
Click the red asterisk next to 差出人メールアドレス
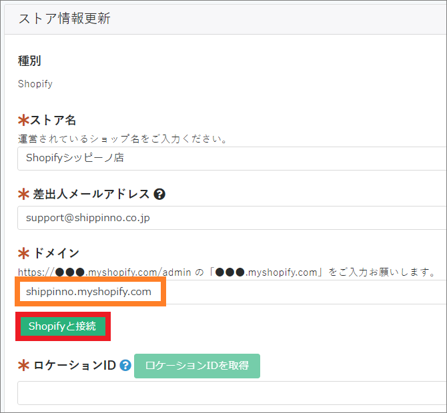point(23,194)
